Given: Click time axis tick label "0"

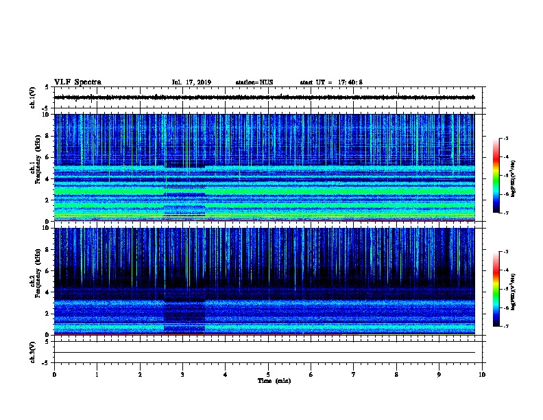Looking at the screenshot, I should pyautogui.click(x=54, y=374).
